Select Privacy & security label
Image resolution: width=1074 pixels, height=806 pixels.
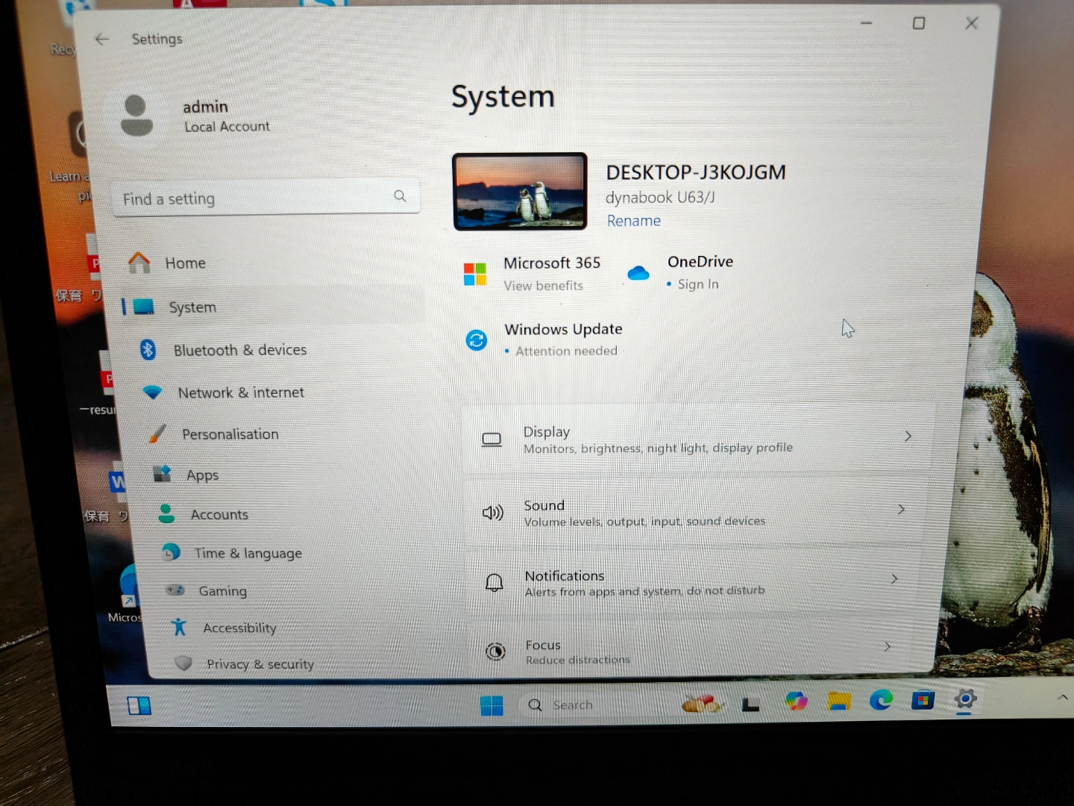[260, 664]
